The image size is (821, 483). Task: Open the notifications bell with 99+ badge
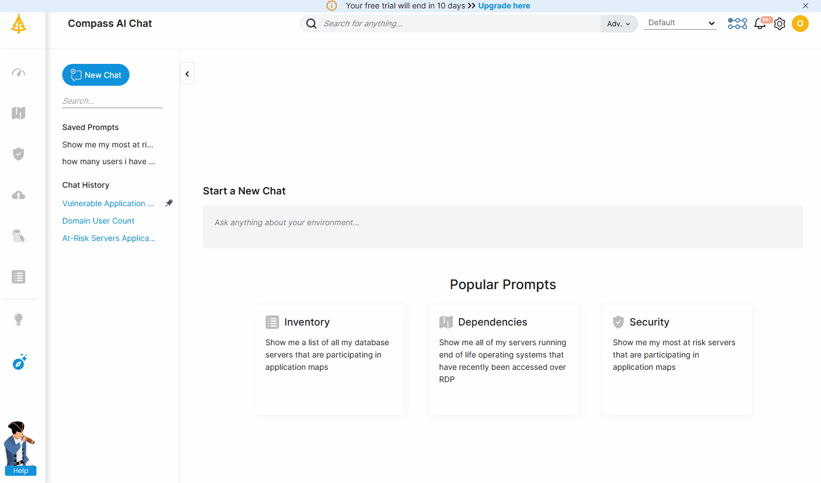(x=760, y=24)
